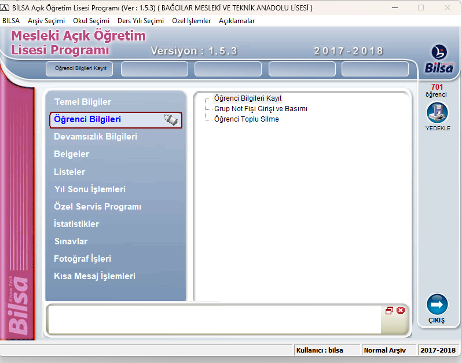Click the restore window icon in bottom panel
This screenshot has width=462, height=363.
tap(390, 310)
